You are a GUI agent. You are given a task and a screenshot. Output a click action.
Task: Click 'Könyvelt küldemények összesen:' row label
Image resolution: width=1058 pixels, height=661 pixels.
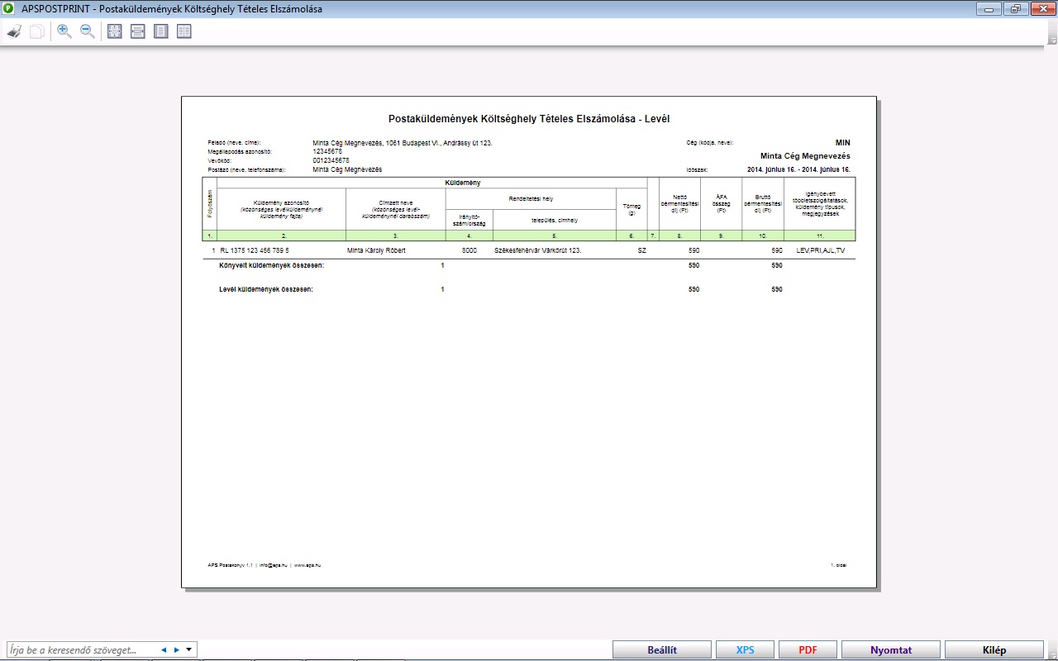click(x=271, y=265)
